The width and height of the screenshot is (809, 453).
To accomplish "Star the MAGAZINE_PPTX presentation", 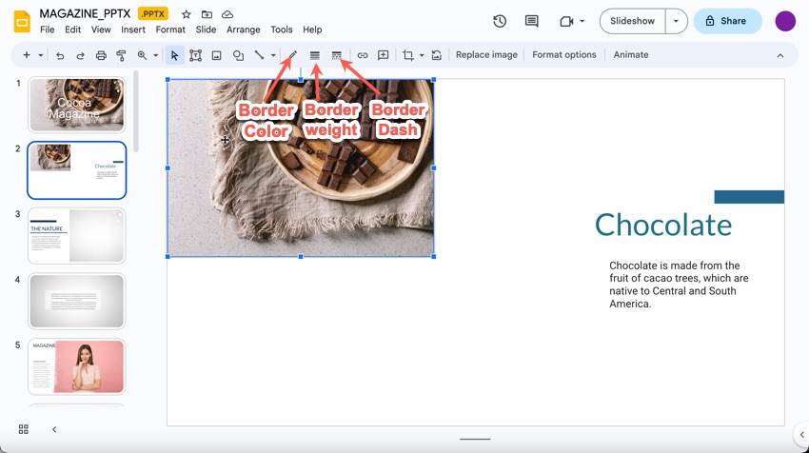I will click(x=187, y=14).
